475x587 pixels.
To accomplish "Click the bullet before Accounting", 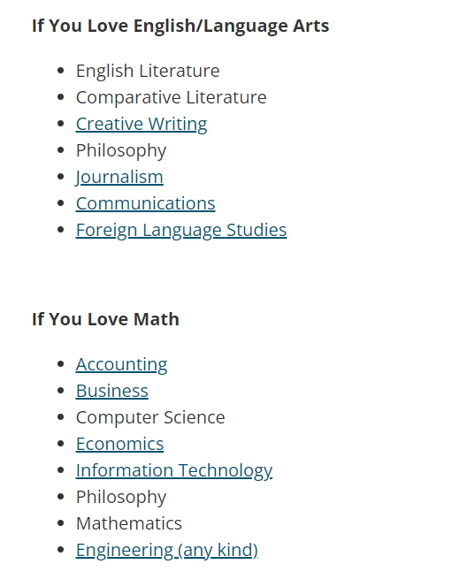I will tap(61, 364).
